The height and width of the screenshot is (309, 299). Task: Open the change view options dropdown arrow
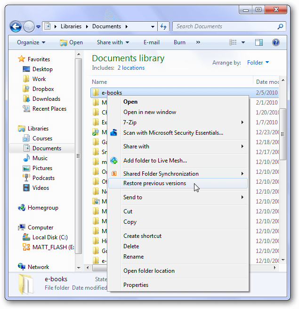pyautogui.click(x=243, y=42)
